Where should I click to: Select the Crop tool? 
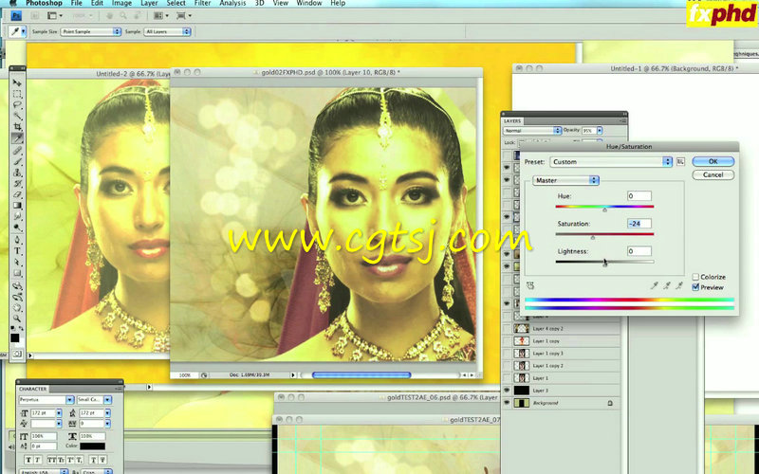pos(17,127)
